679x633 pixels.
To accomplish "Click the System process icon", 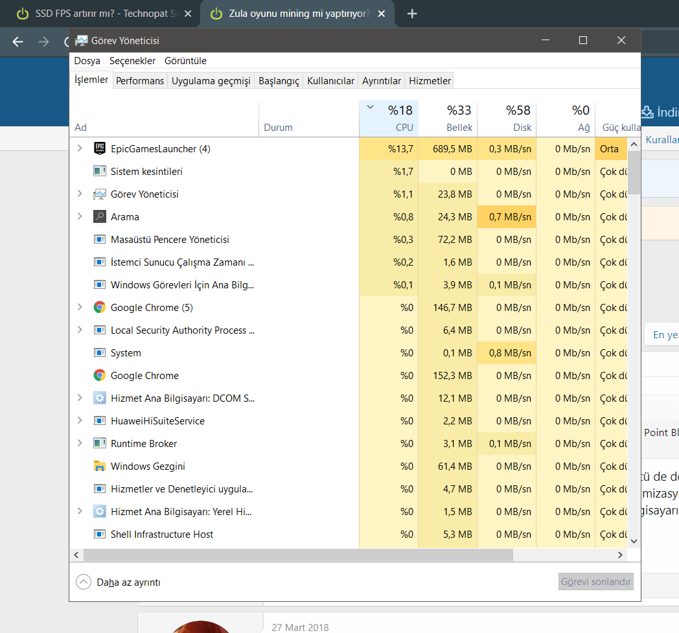I will [x=100, y=352].
